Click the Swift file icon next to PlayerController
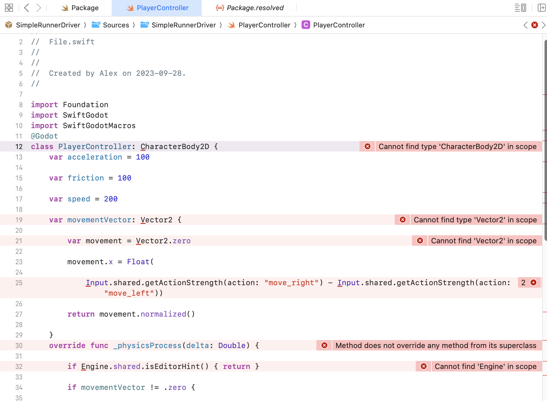Screen dimensions: 547x401 click(x=231, y=25)
